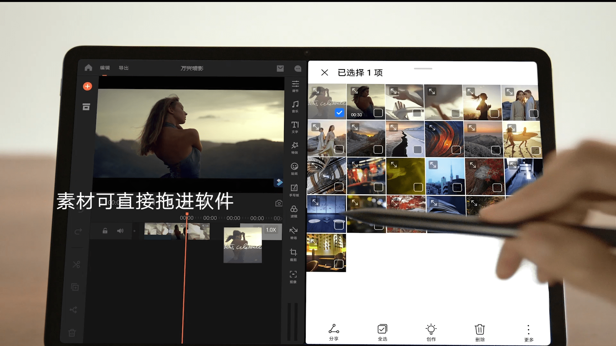The height and width of the screenshot is (346, 616).
Task: Open the 转场 transition tool
Action: click(294, 233)
